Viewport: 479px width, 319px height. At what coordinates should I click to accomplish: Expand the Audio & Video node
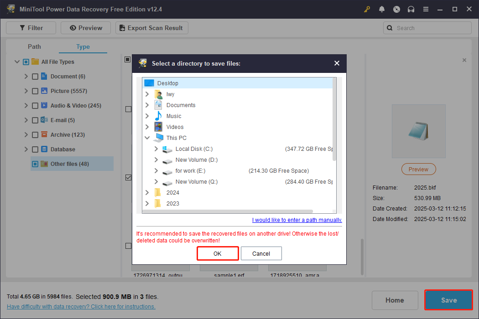26,106
